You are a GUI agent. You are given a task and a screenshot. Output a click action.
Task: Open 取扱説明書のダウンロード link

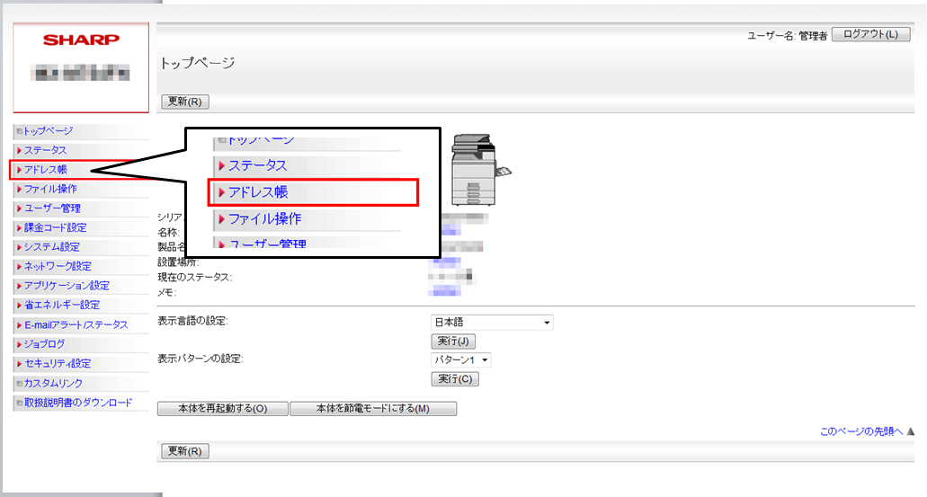click(77, 403)
